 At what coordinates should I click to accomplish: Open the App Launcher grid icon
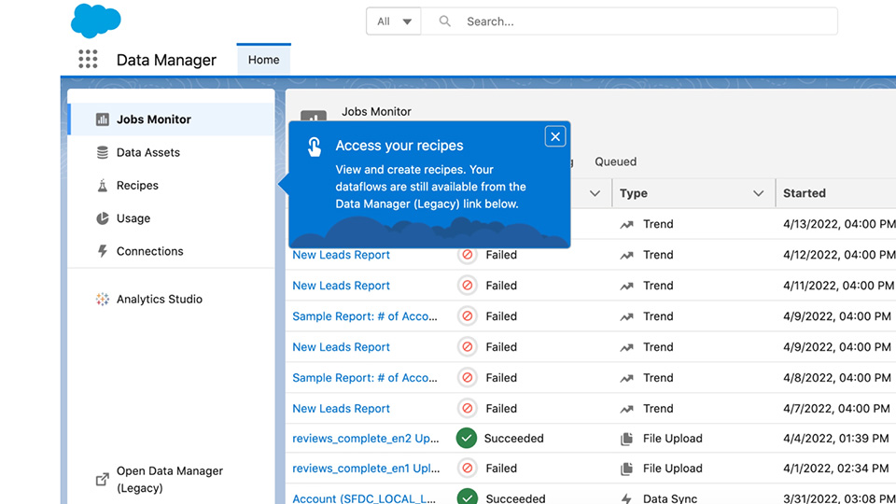88,60
